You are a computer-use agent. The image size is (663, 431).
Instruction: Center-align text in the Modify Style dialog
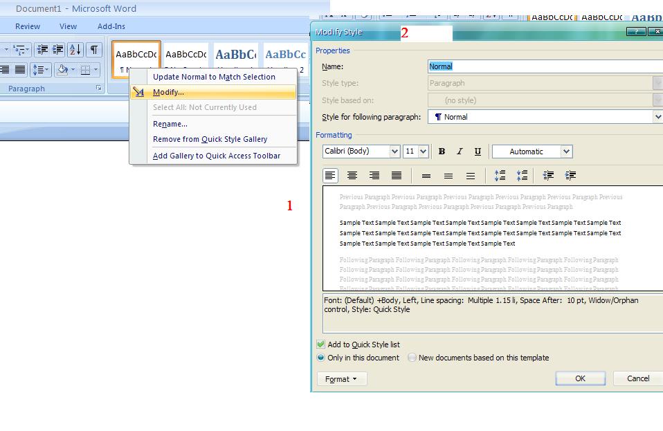[x=352, y=176]
